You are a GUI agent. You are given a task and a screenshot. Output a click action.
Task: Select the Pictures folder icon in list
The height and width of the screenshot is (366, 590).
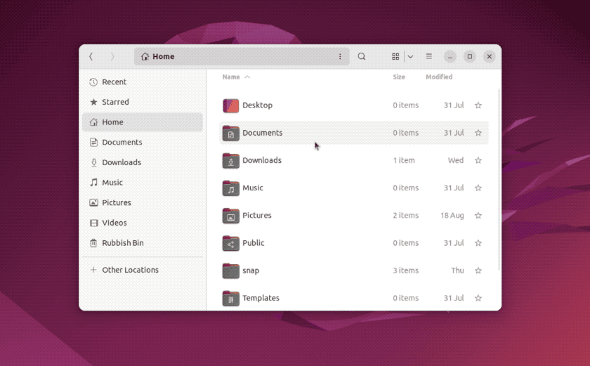coord(230,216)
